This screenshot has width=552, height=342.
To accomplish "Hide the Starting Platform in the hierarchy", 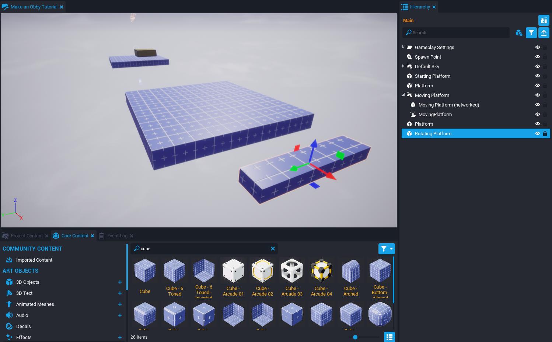I will coord(537,76).
